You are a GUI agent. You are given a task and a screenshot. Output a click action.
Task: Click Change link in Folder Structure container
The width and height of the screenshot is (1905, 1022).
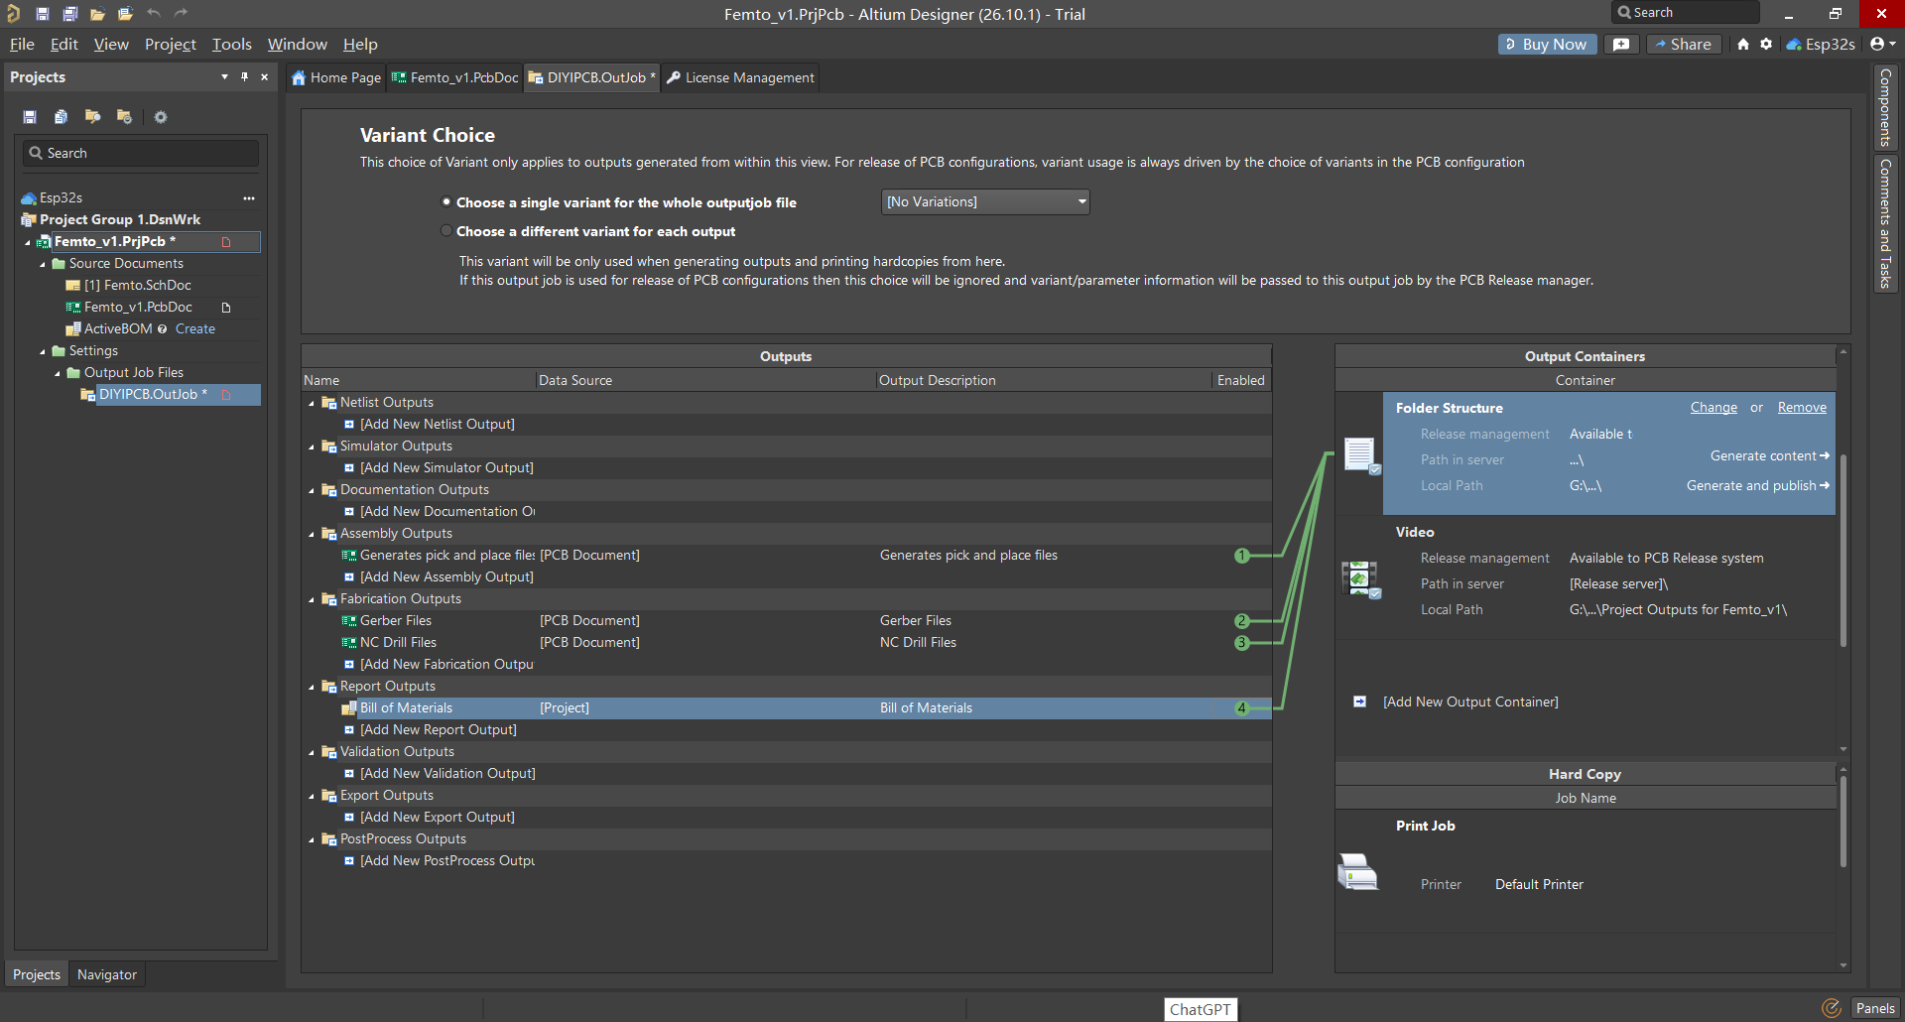point(1714,408)
